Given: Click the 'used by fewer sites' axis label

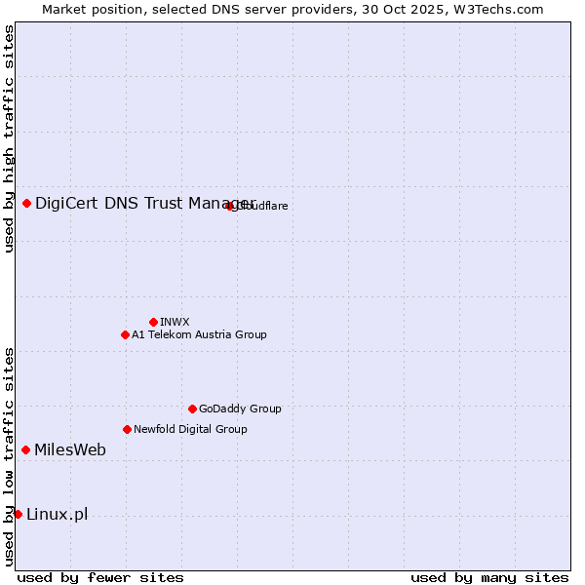Looking at the screenshot, I should (100, 577).
